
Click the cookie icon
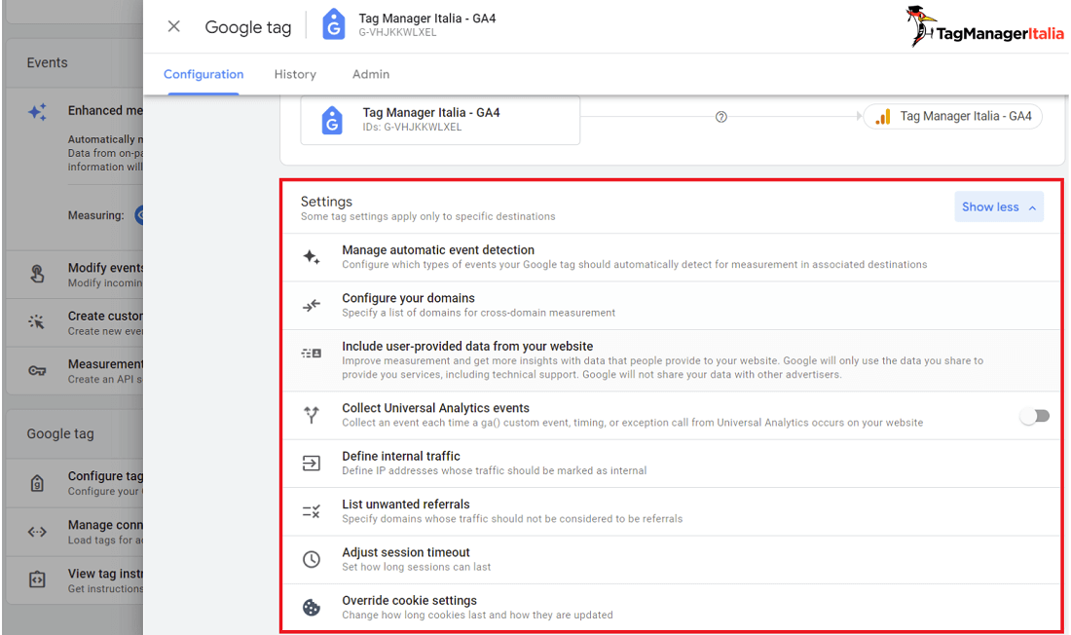pyautogui.click(x=312, y=607)
